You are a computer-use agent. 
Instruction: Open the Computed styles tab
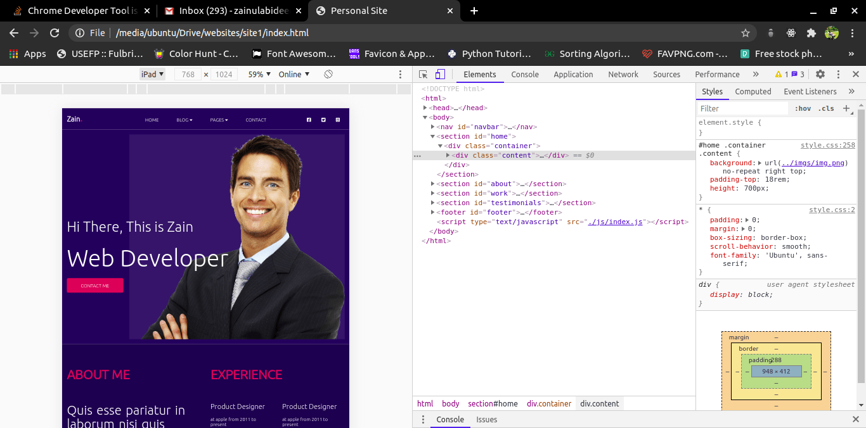click(x=753, y=91)
